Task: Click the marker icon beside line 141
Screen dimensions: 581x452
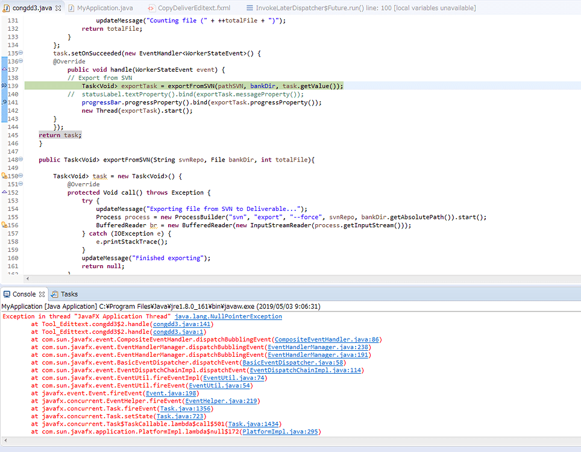Action: click(4, 101)
